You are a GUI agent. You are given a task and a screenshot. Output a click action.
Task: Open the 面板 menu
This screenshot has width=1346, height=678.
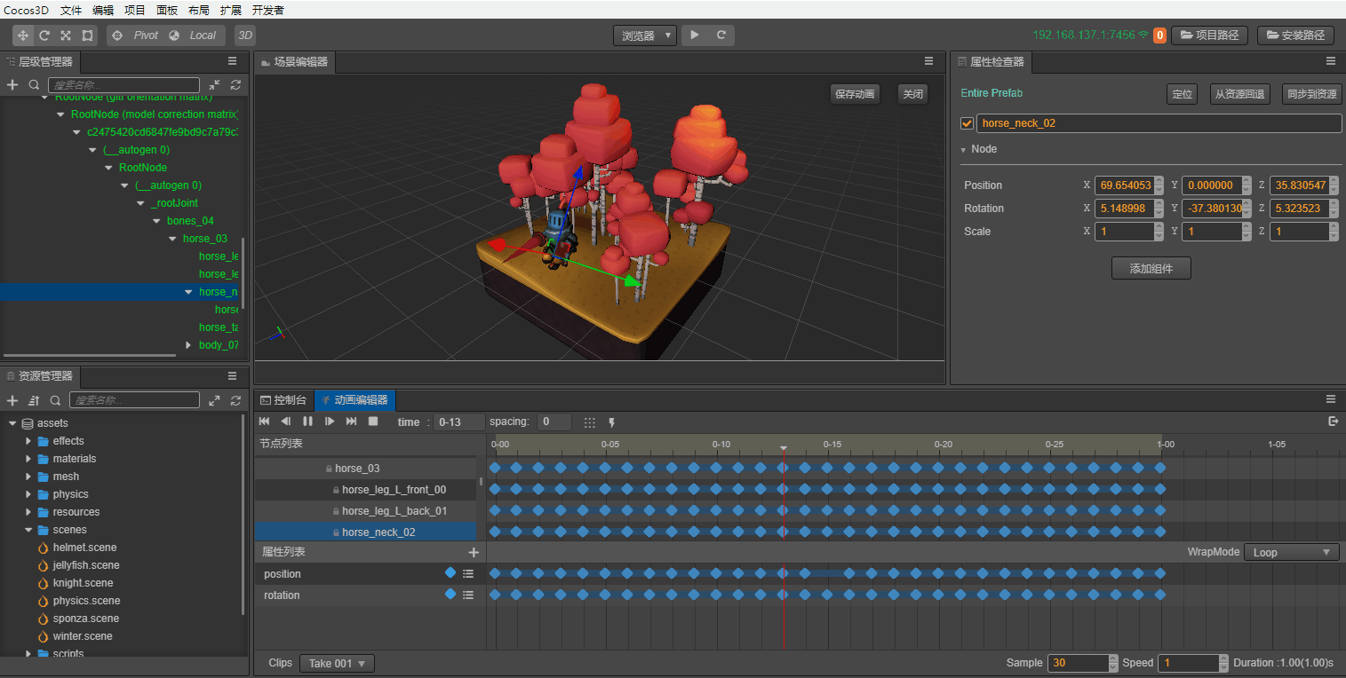167,10
